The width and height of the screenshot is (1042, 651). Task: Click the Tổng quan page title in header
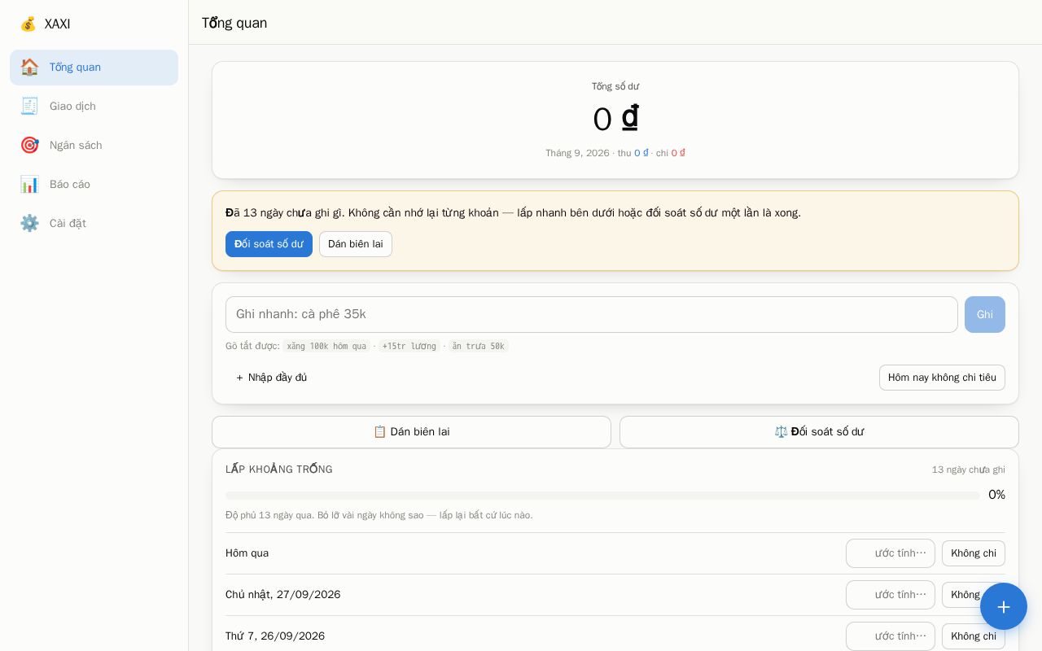pyautogui.click(x=234, y=23)
